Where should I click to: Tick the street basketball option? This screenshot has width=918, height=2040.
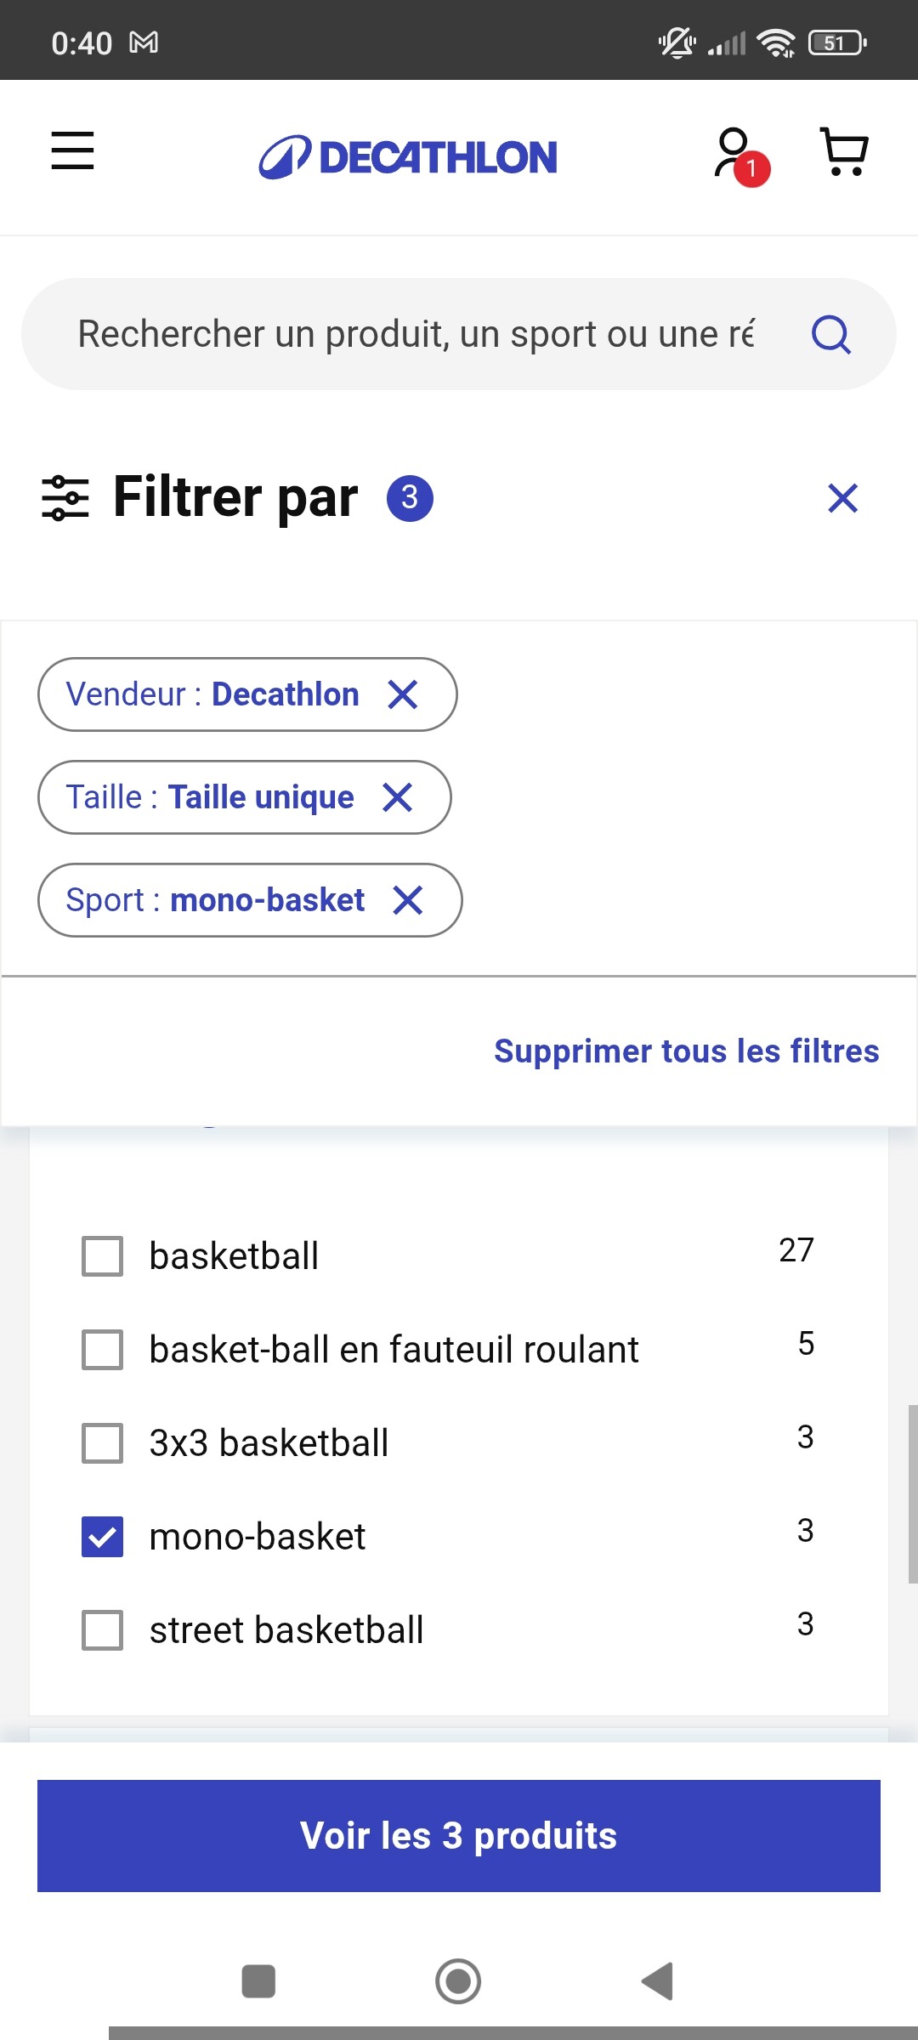coord(102,1630)
